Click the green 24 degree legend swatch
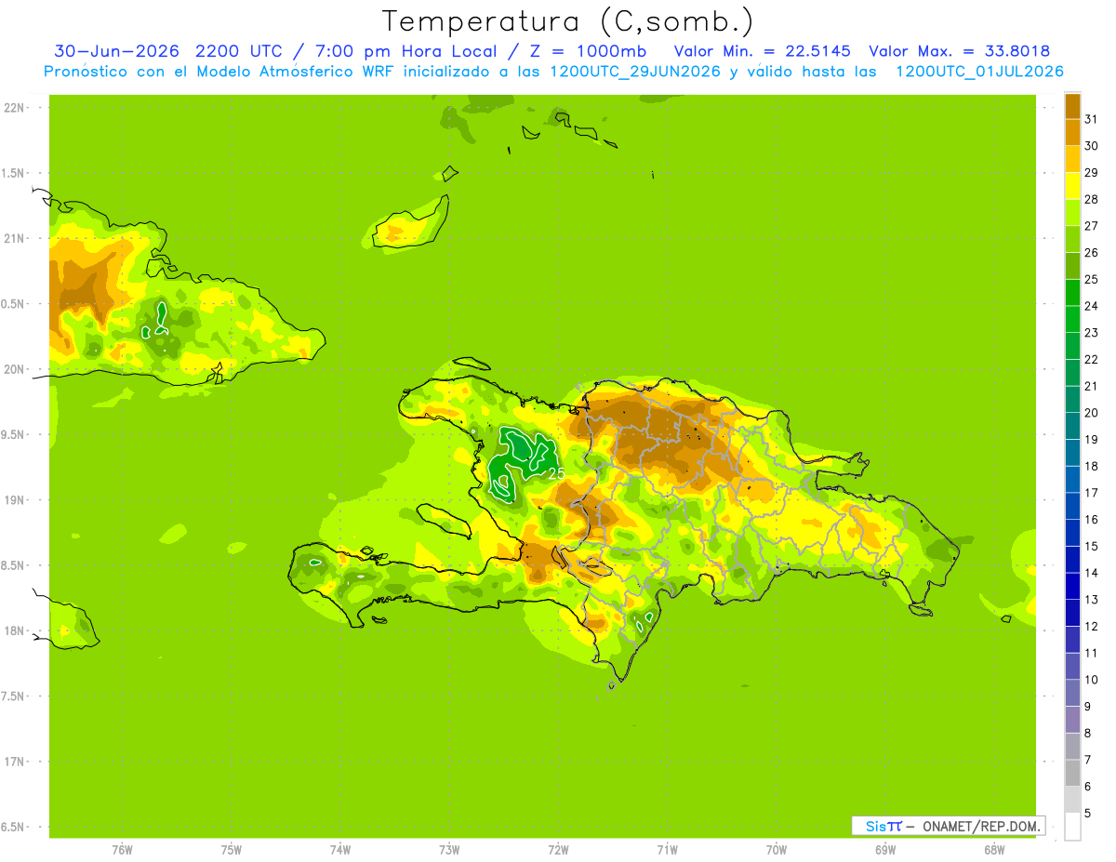Screen dimensions: 1116x862 [x=1072, y=292]
